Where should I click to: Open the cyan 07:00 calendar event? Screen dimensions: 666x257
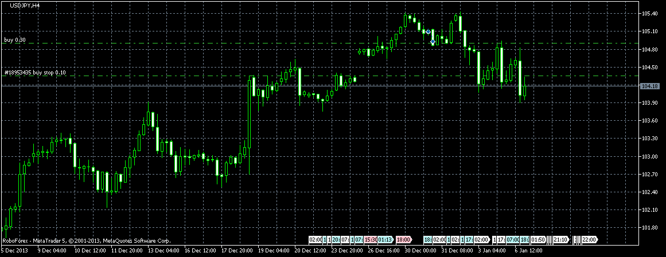pyautogui.click(x=513, y=240)
